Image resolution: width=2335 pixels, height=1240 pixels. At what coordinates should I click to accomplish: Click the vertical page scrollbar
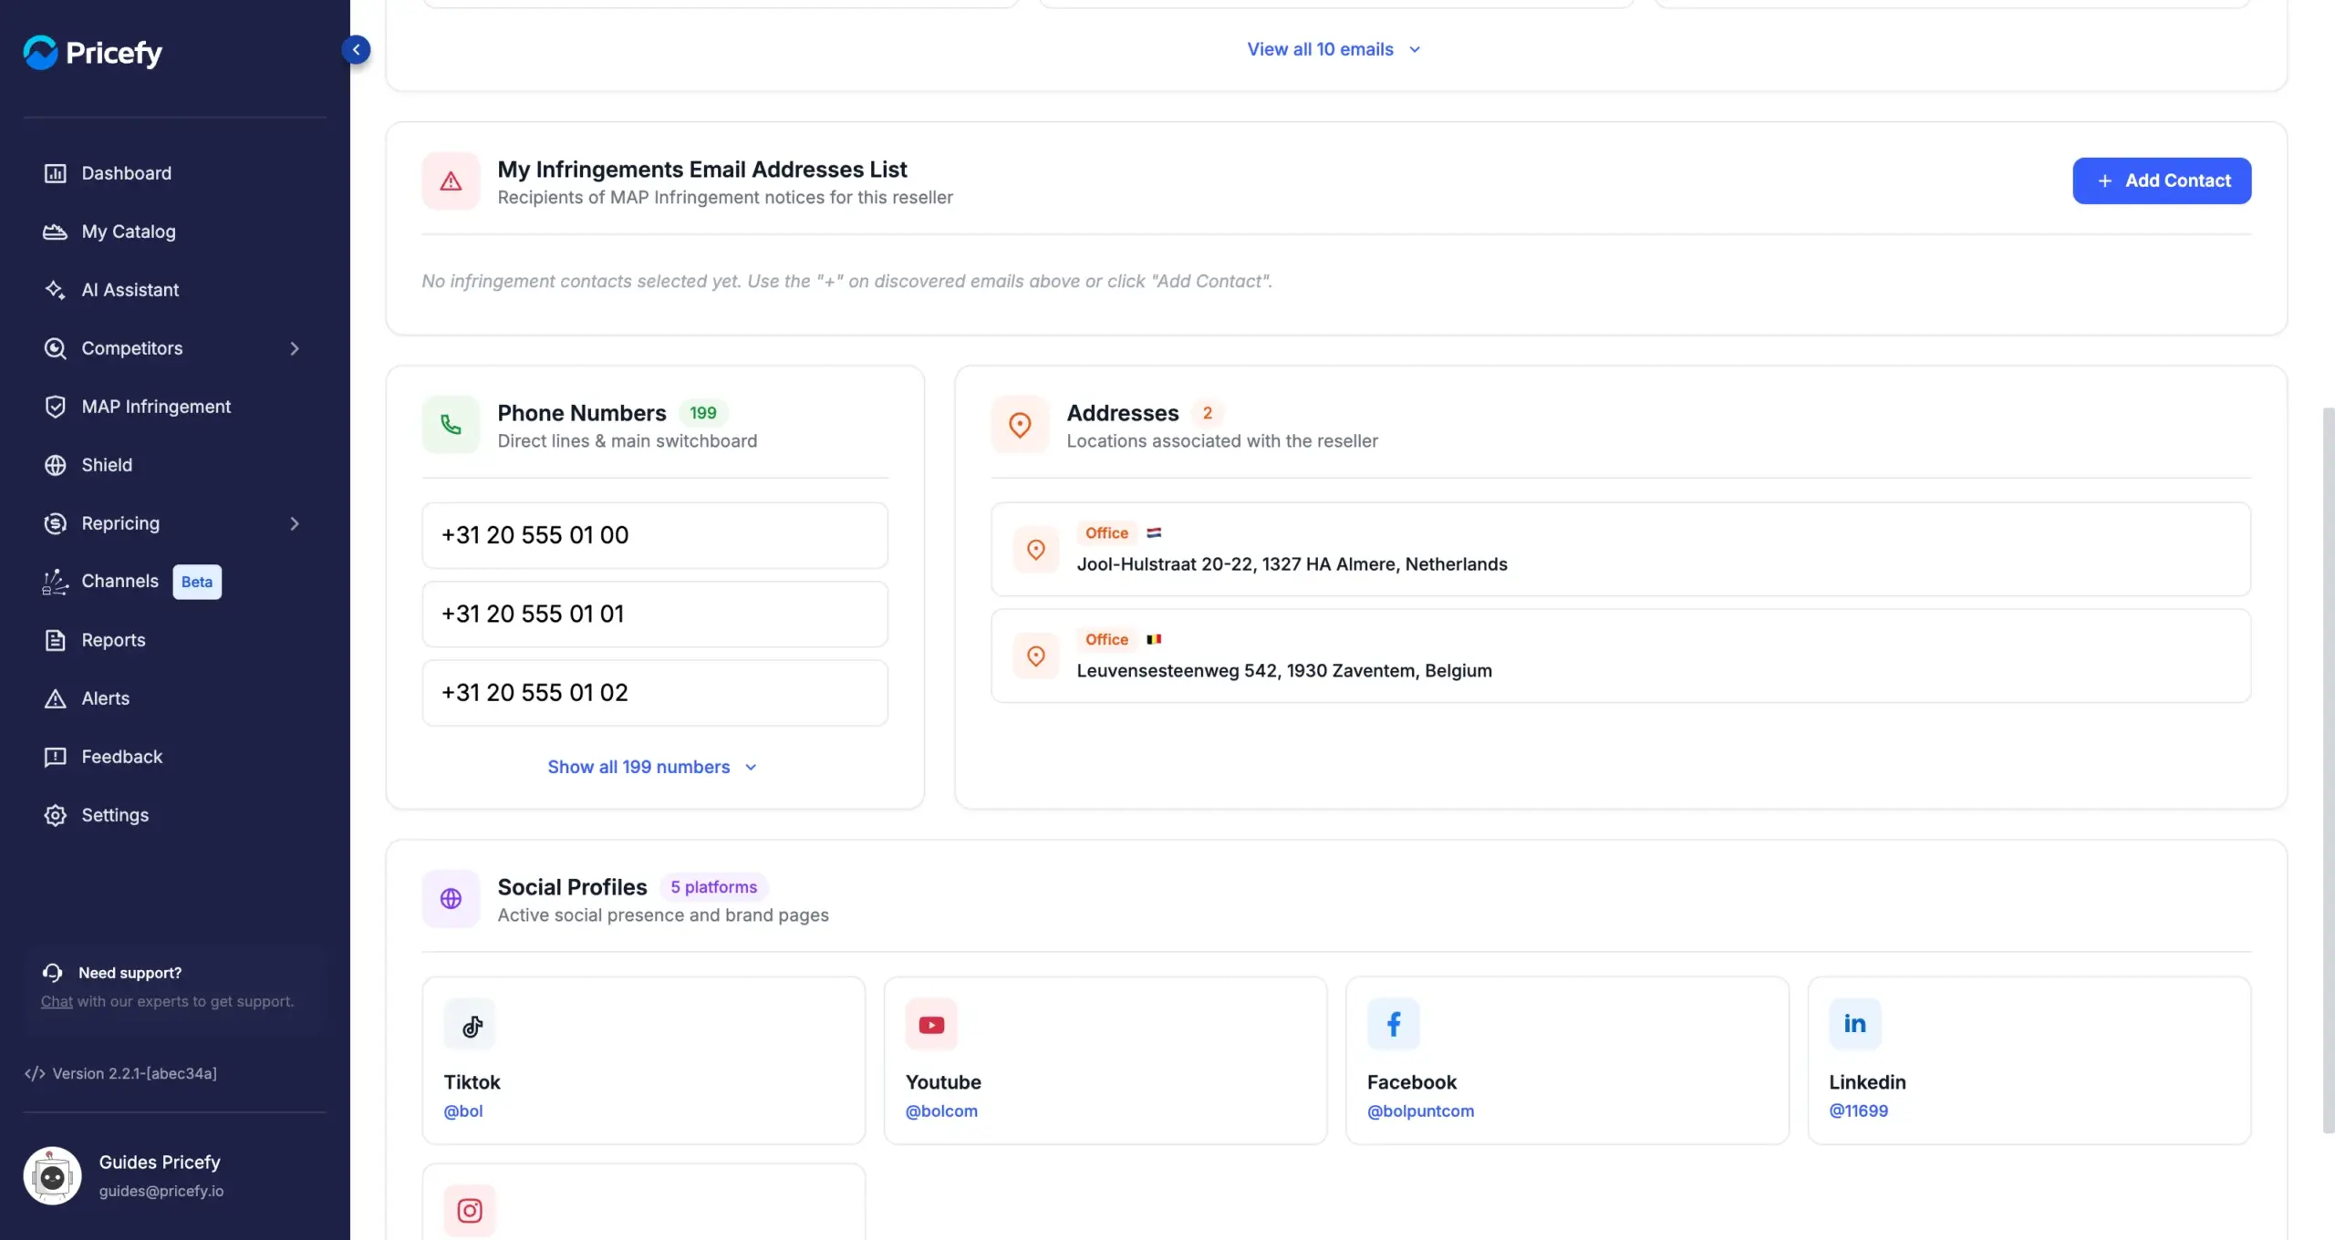[x=2328, y=770]
